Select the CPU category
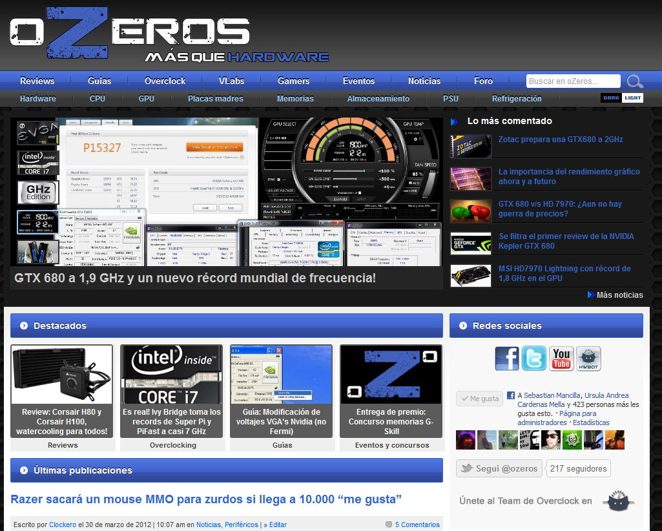The width and height of the screenshot is (662, 531). click(97, 98)
